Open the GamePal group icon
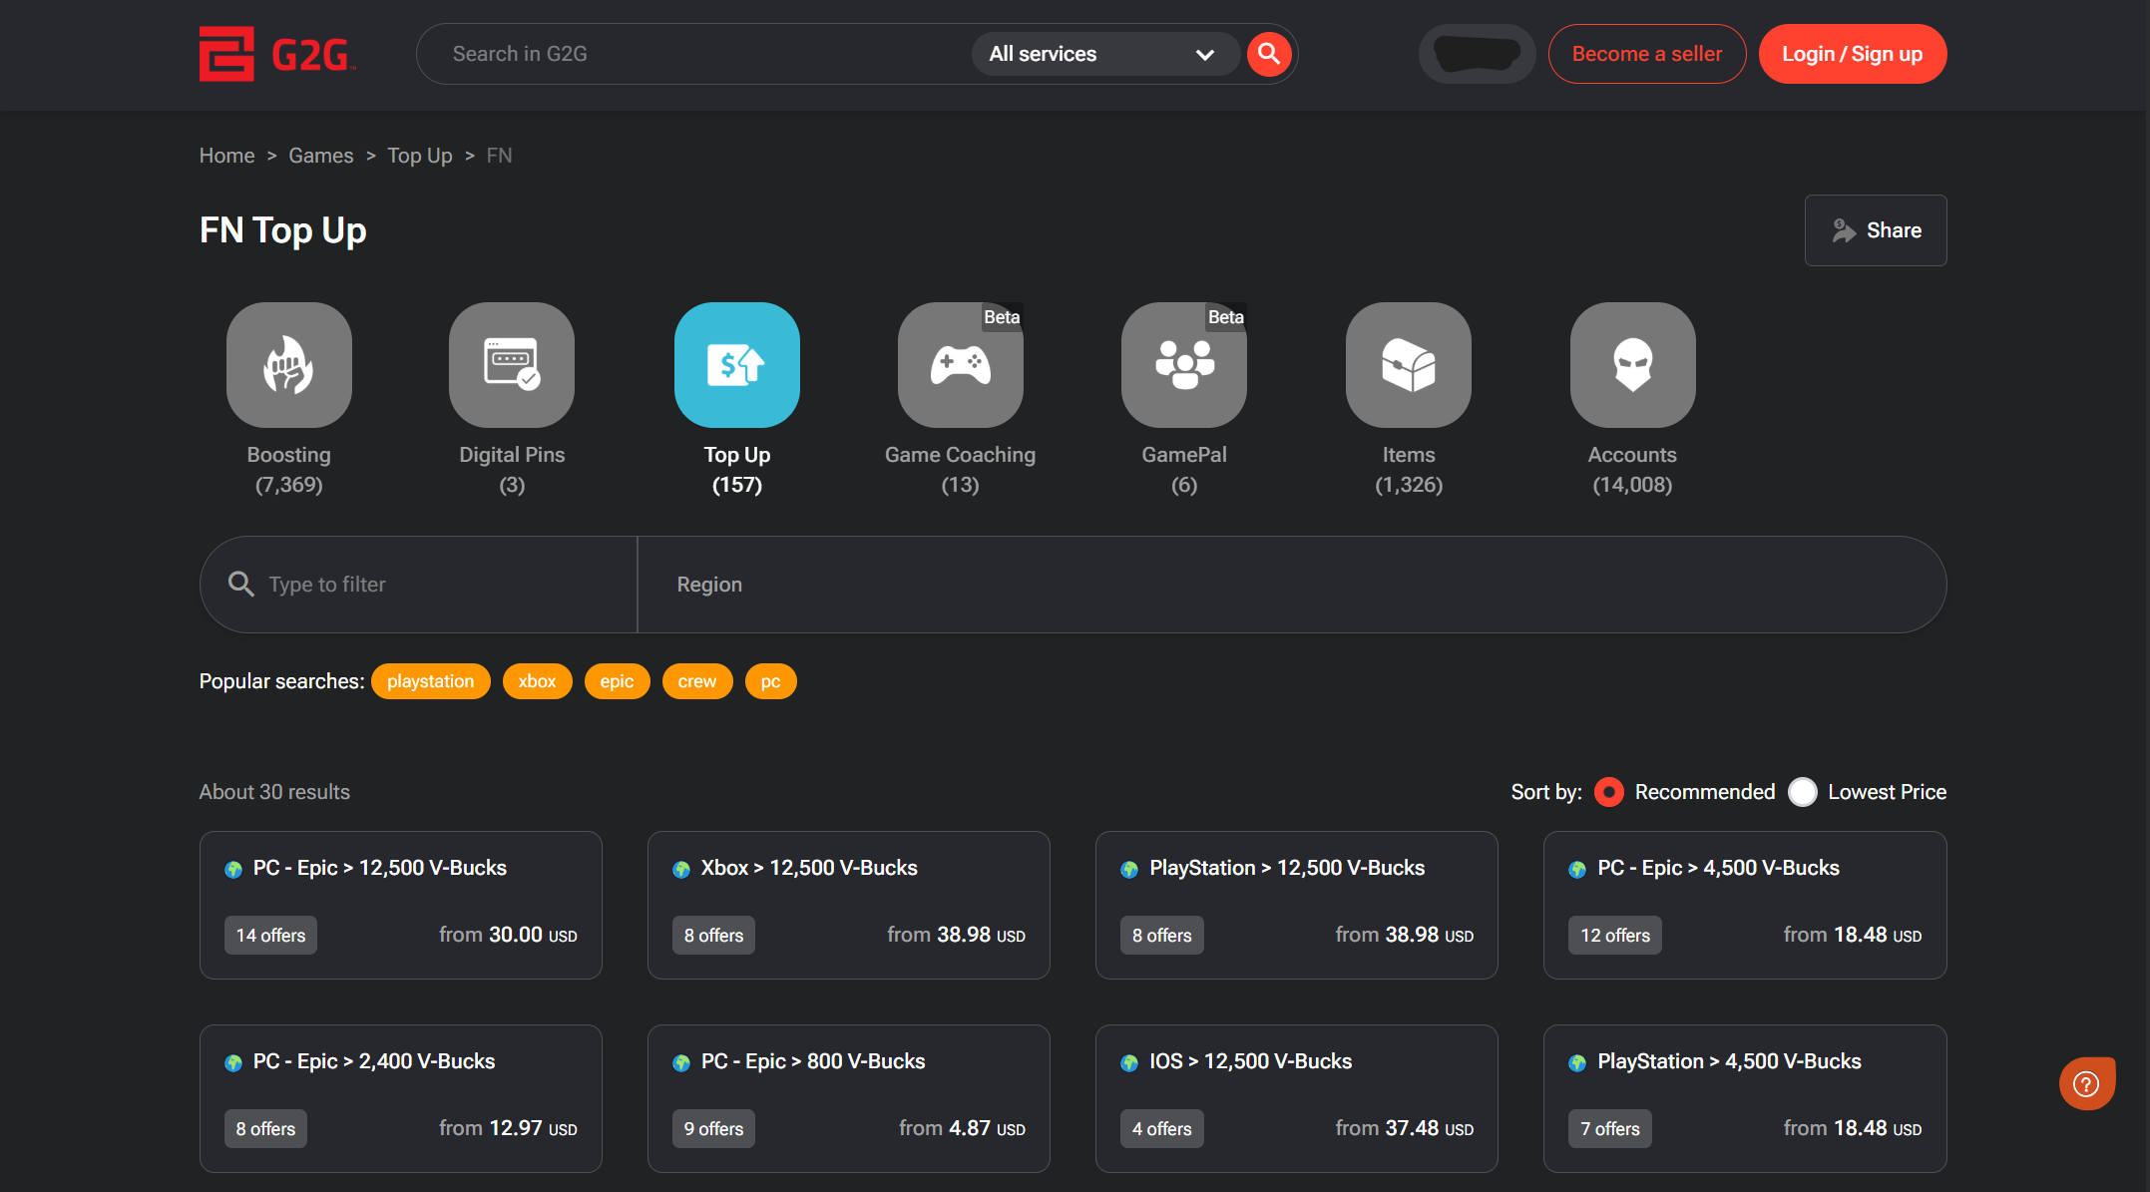Image resolution: width=2150 pixels, height=1192 pixels. coord(1184,365)
